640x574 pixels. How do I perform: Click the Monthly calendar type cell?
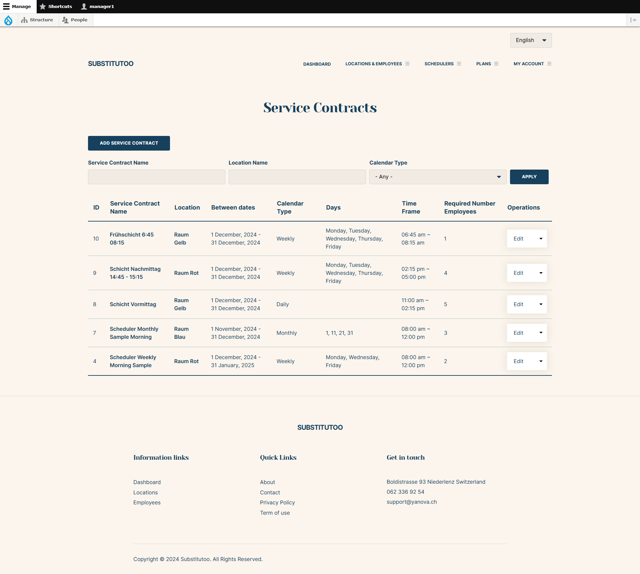point(287,333)
